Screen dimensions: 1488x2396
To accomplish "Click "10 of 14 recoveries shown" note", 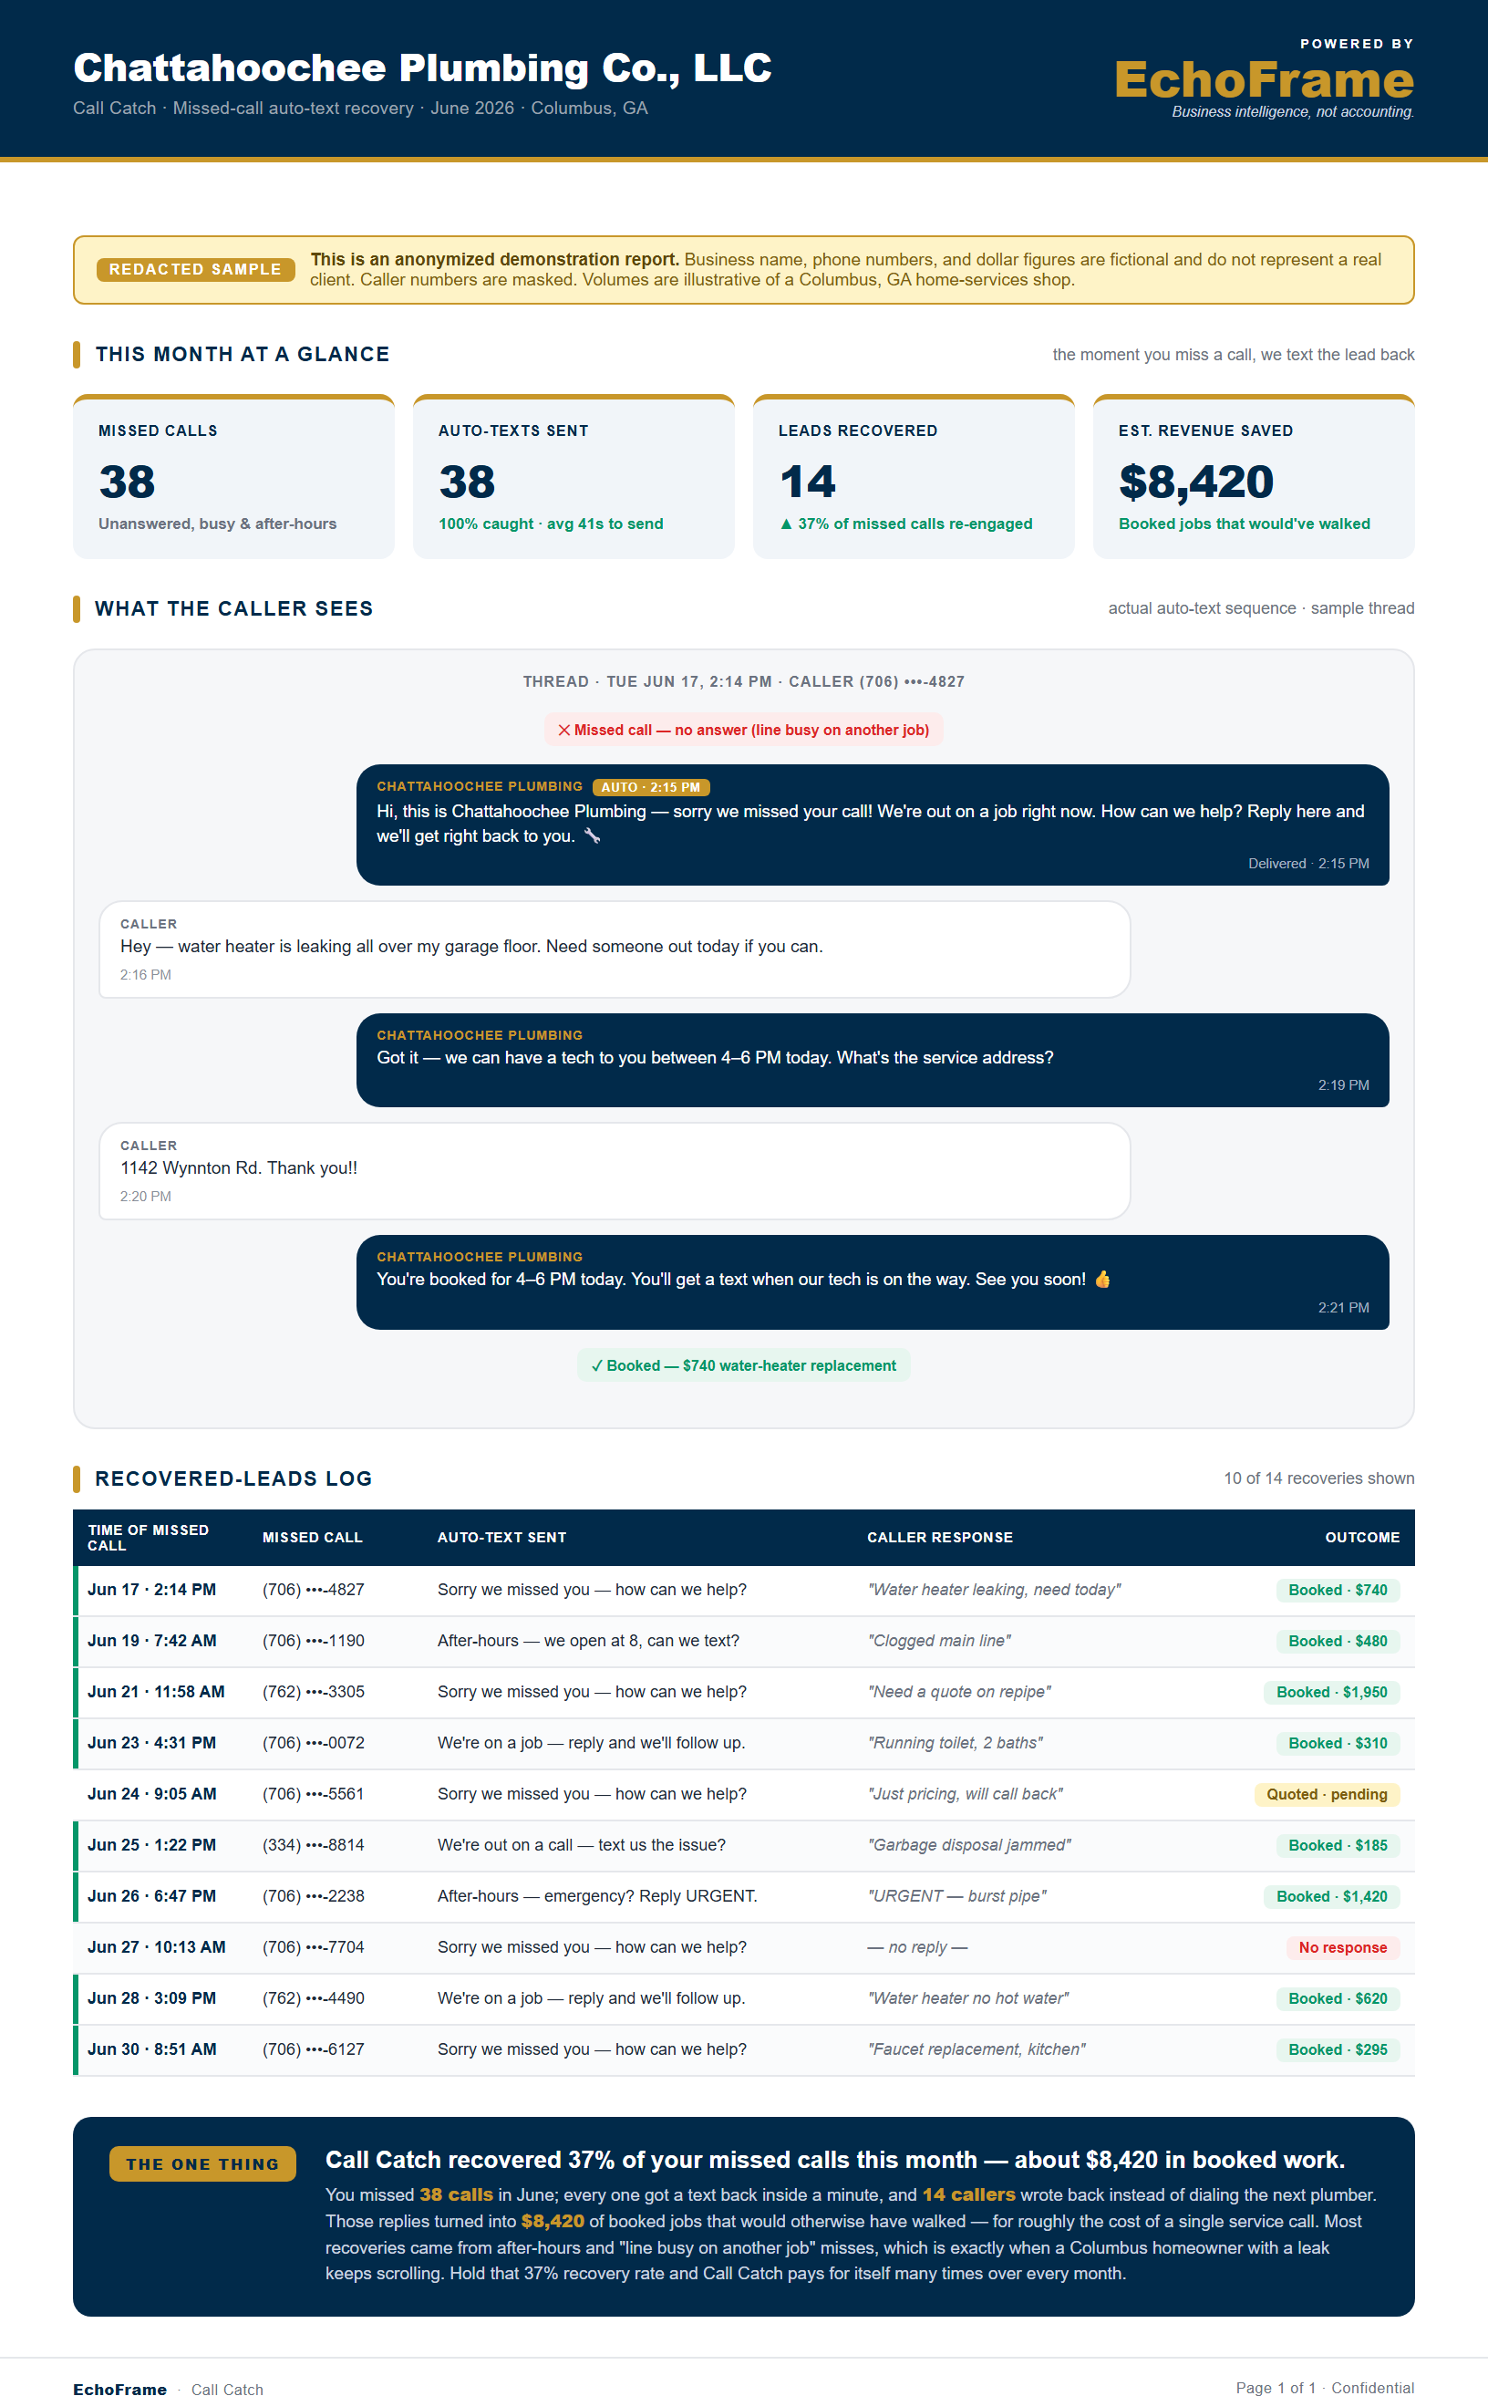I will (1318, 1478).
